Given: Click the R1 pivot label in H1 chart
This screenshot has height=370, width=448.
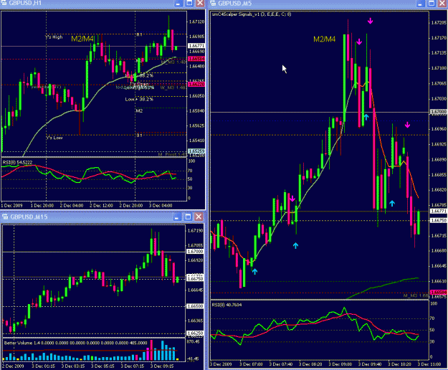Looking at the screenshot, I should coord(139,34).
